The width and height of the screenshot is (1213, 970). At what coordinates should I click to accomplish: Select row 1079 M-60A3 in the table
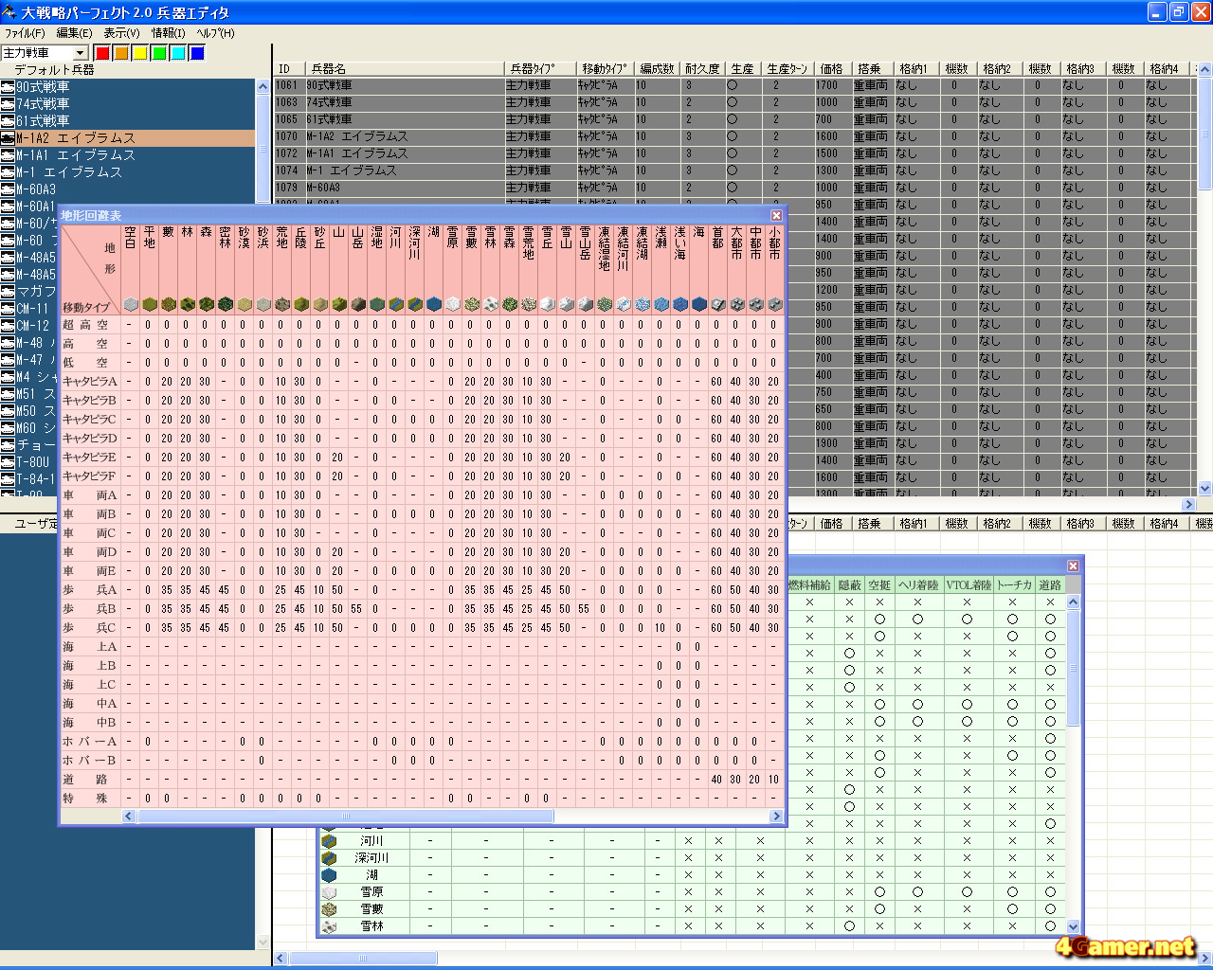[735, 188]
